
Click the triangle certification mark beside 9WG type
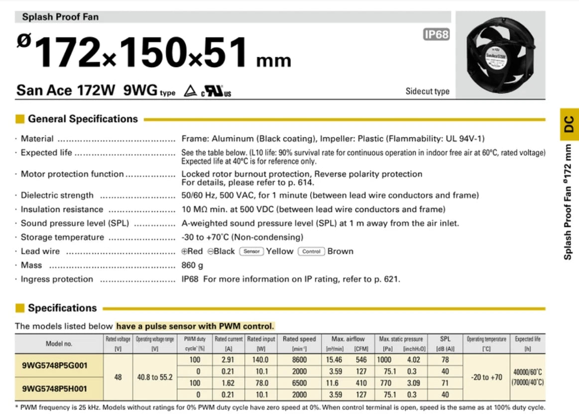click(191, 91)
